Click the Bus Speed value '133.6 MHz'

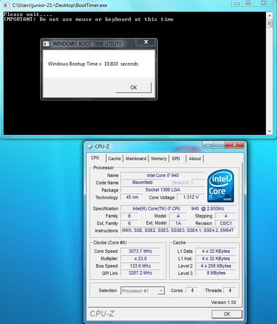141,266
